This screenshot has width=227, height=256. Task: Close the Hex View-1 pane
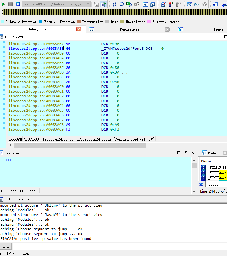[193, 153]
